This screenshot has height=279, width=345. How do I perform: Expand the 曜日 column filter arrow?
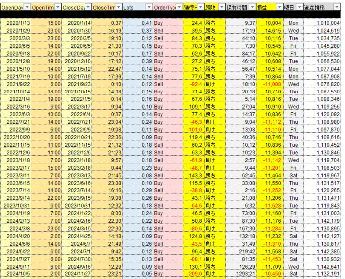298,8
